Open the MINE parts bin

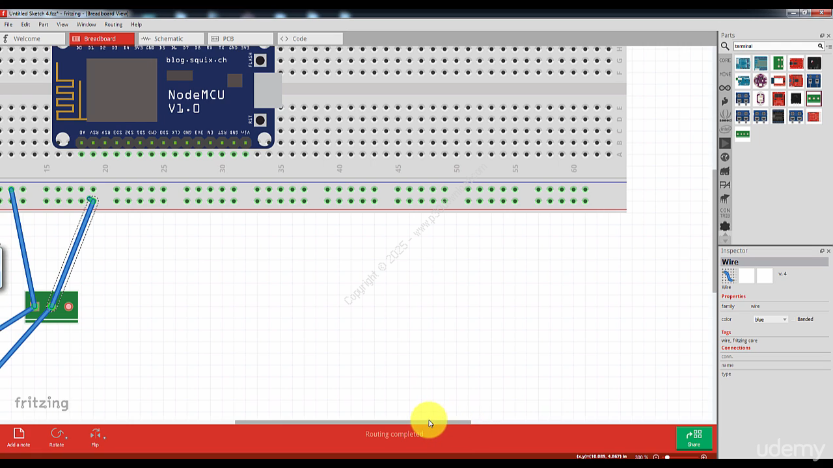[724, 74]
